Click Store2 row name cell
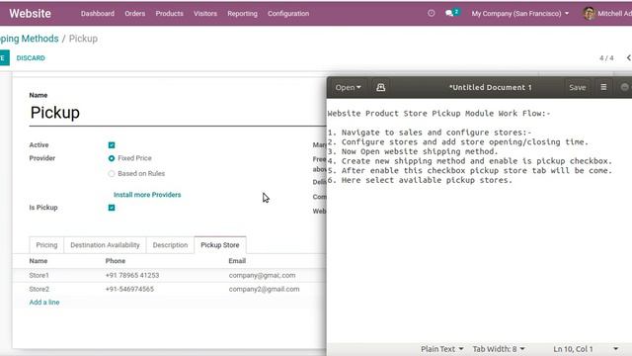The width and height of the screenshot is (632, 356). point(39,289)
